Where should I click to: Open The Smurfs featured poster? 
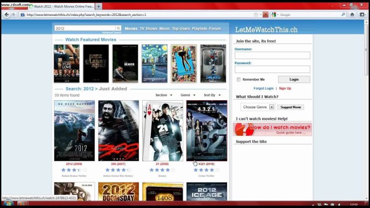pos(213,64)
